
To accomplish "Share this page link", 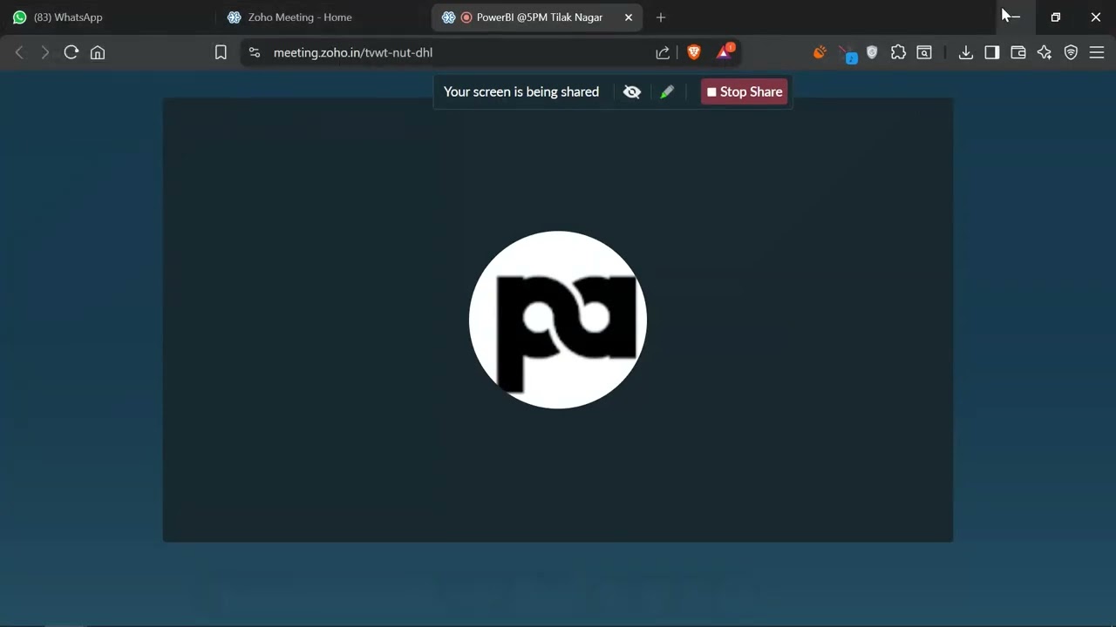I will pos(663,52).
